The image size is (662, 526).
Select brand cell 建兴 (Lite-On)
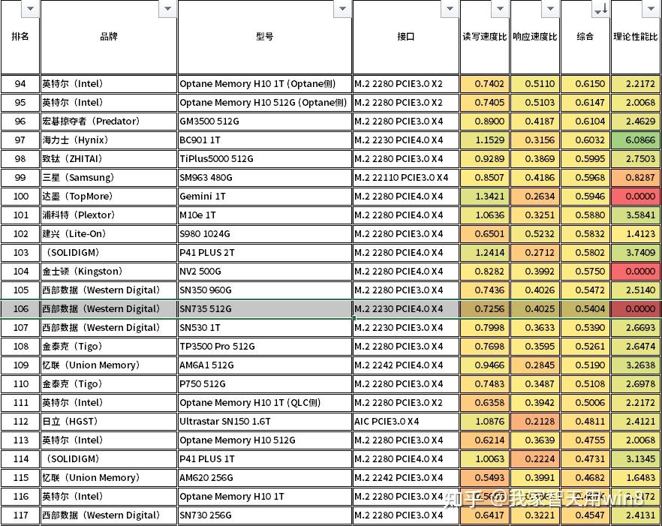[x=109, y=233]
